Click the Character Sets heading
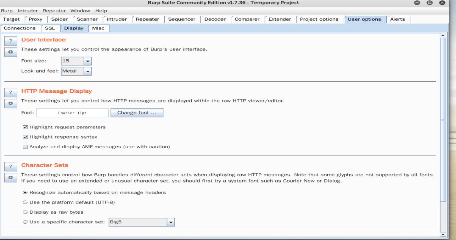The height and width of the screenshot is (240, 456). (x=45, y=165)
